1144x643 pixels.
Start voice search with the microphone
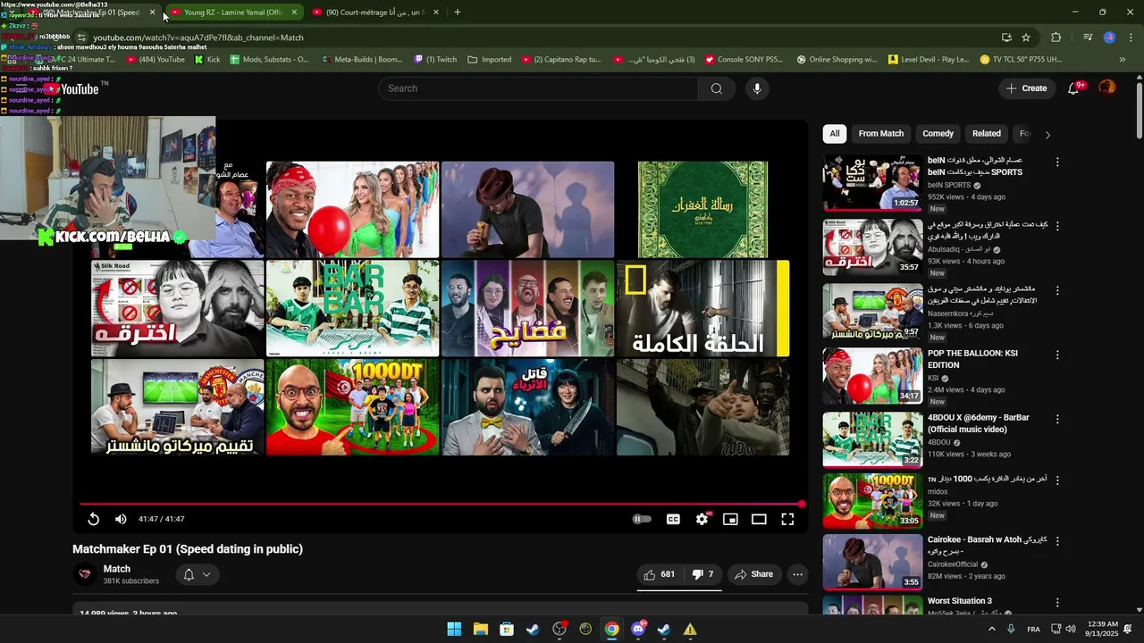click(x=757, y=88)
